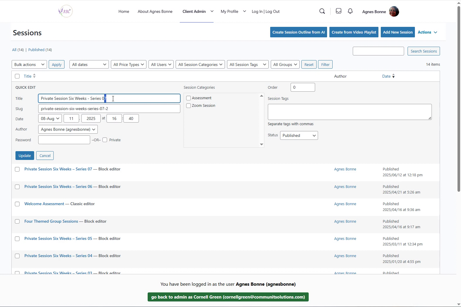Click the Session Tags text area

coord(349,112)
